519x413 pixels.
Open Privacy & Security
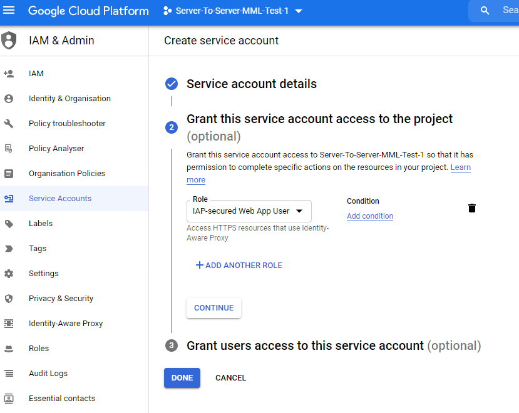click(x=74, y=299)
